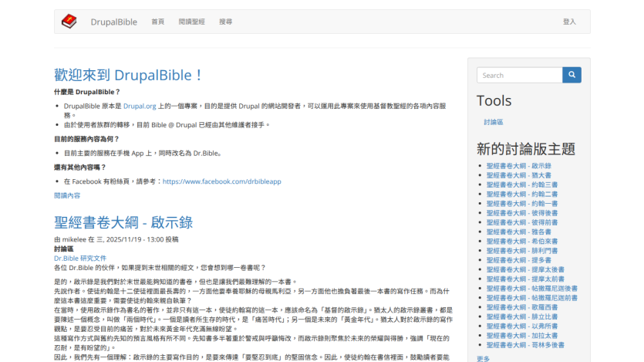Open sidebar topic 聖經書卷大綱 - 歌羅西書
The height and width of the screenshot is (362, 644).
point(522,307)
